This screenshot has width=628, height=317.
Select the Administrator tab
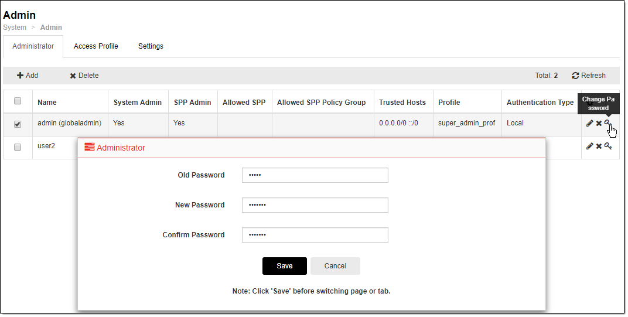pos(33,46)
